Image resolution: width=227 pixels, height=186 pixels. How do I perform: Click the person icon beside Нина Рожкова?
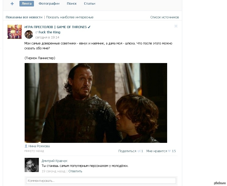26,146
